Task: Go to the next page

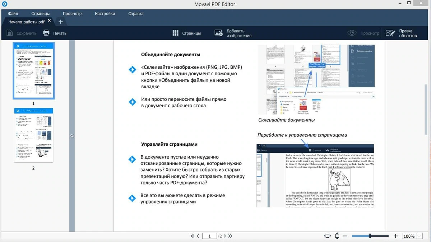Action: pyautogui.click(x=225, y=236)
